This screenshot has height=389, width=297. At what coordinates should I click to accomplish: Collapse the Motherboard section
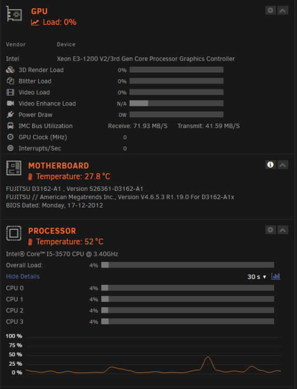pyautogui.click(x=282, y=165)
